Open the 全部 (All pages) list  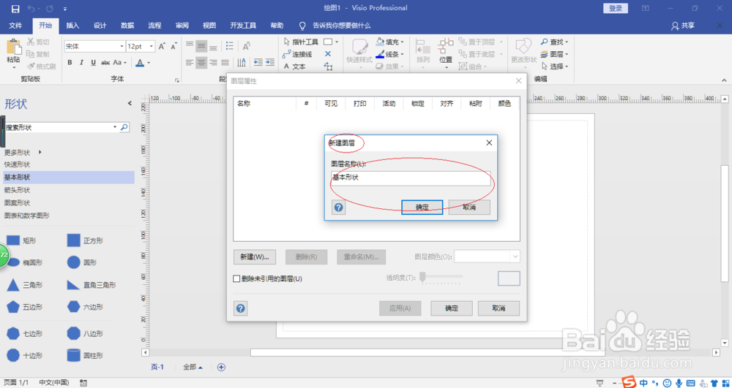[193, 367]
